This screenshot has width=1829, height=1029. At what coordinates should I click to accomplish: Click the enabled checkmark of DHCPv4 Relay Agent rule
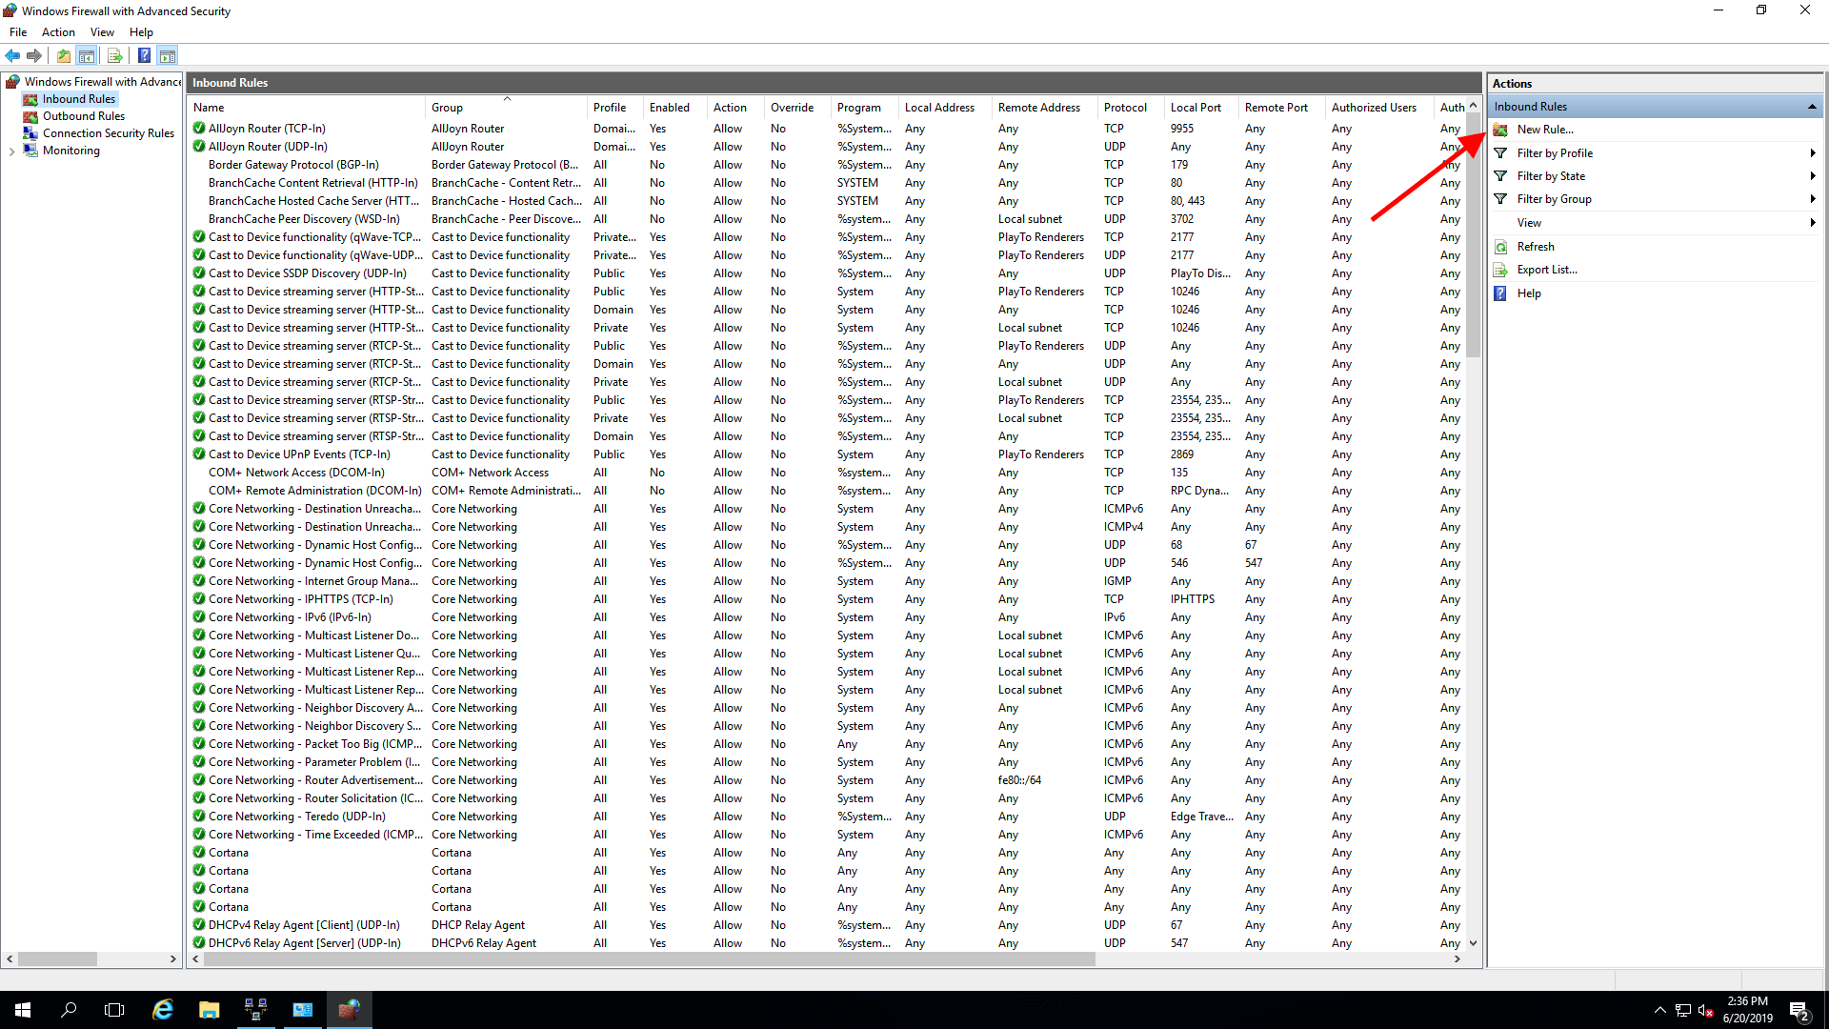(199, 925)
